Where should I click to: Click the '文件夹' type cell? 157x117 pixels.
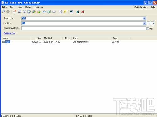click(x=116, y=42)
